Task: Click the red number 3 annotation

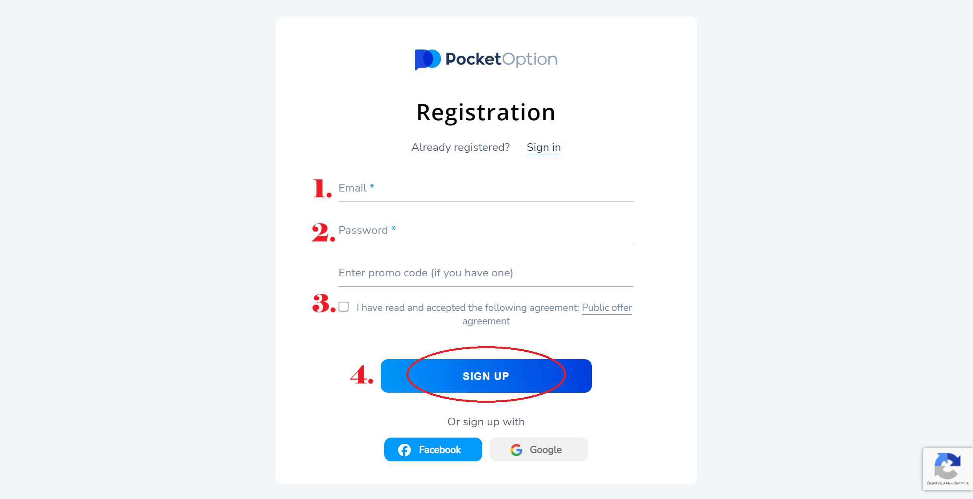Action: (x=324, y=303)
